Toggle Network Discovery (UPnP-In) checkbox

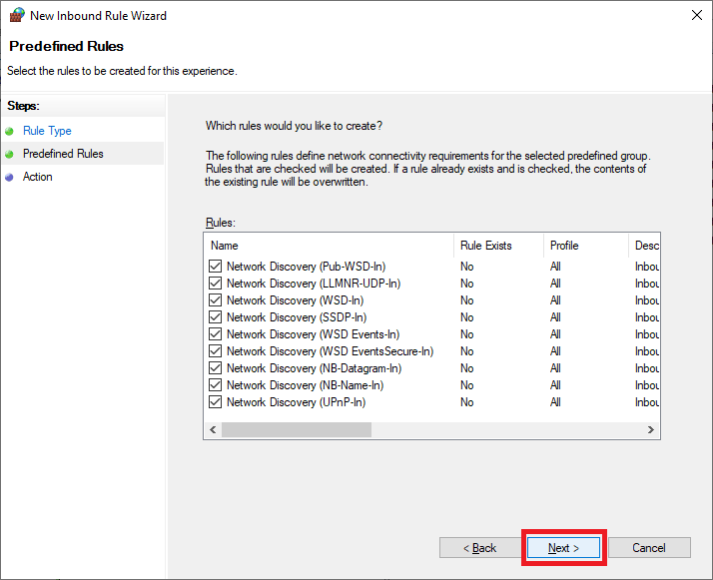[215, 402]
